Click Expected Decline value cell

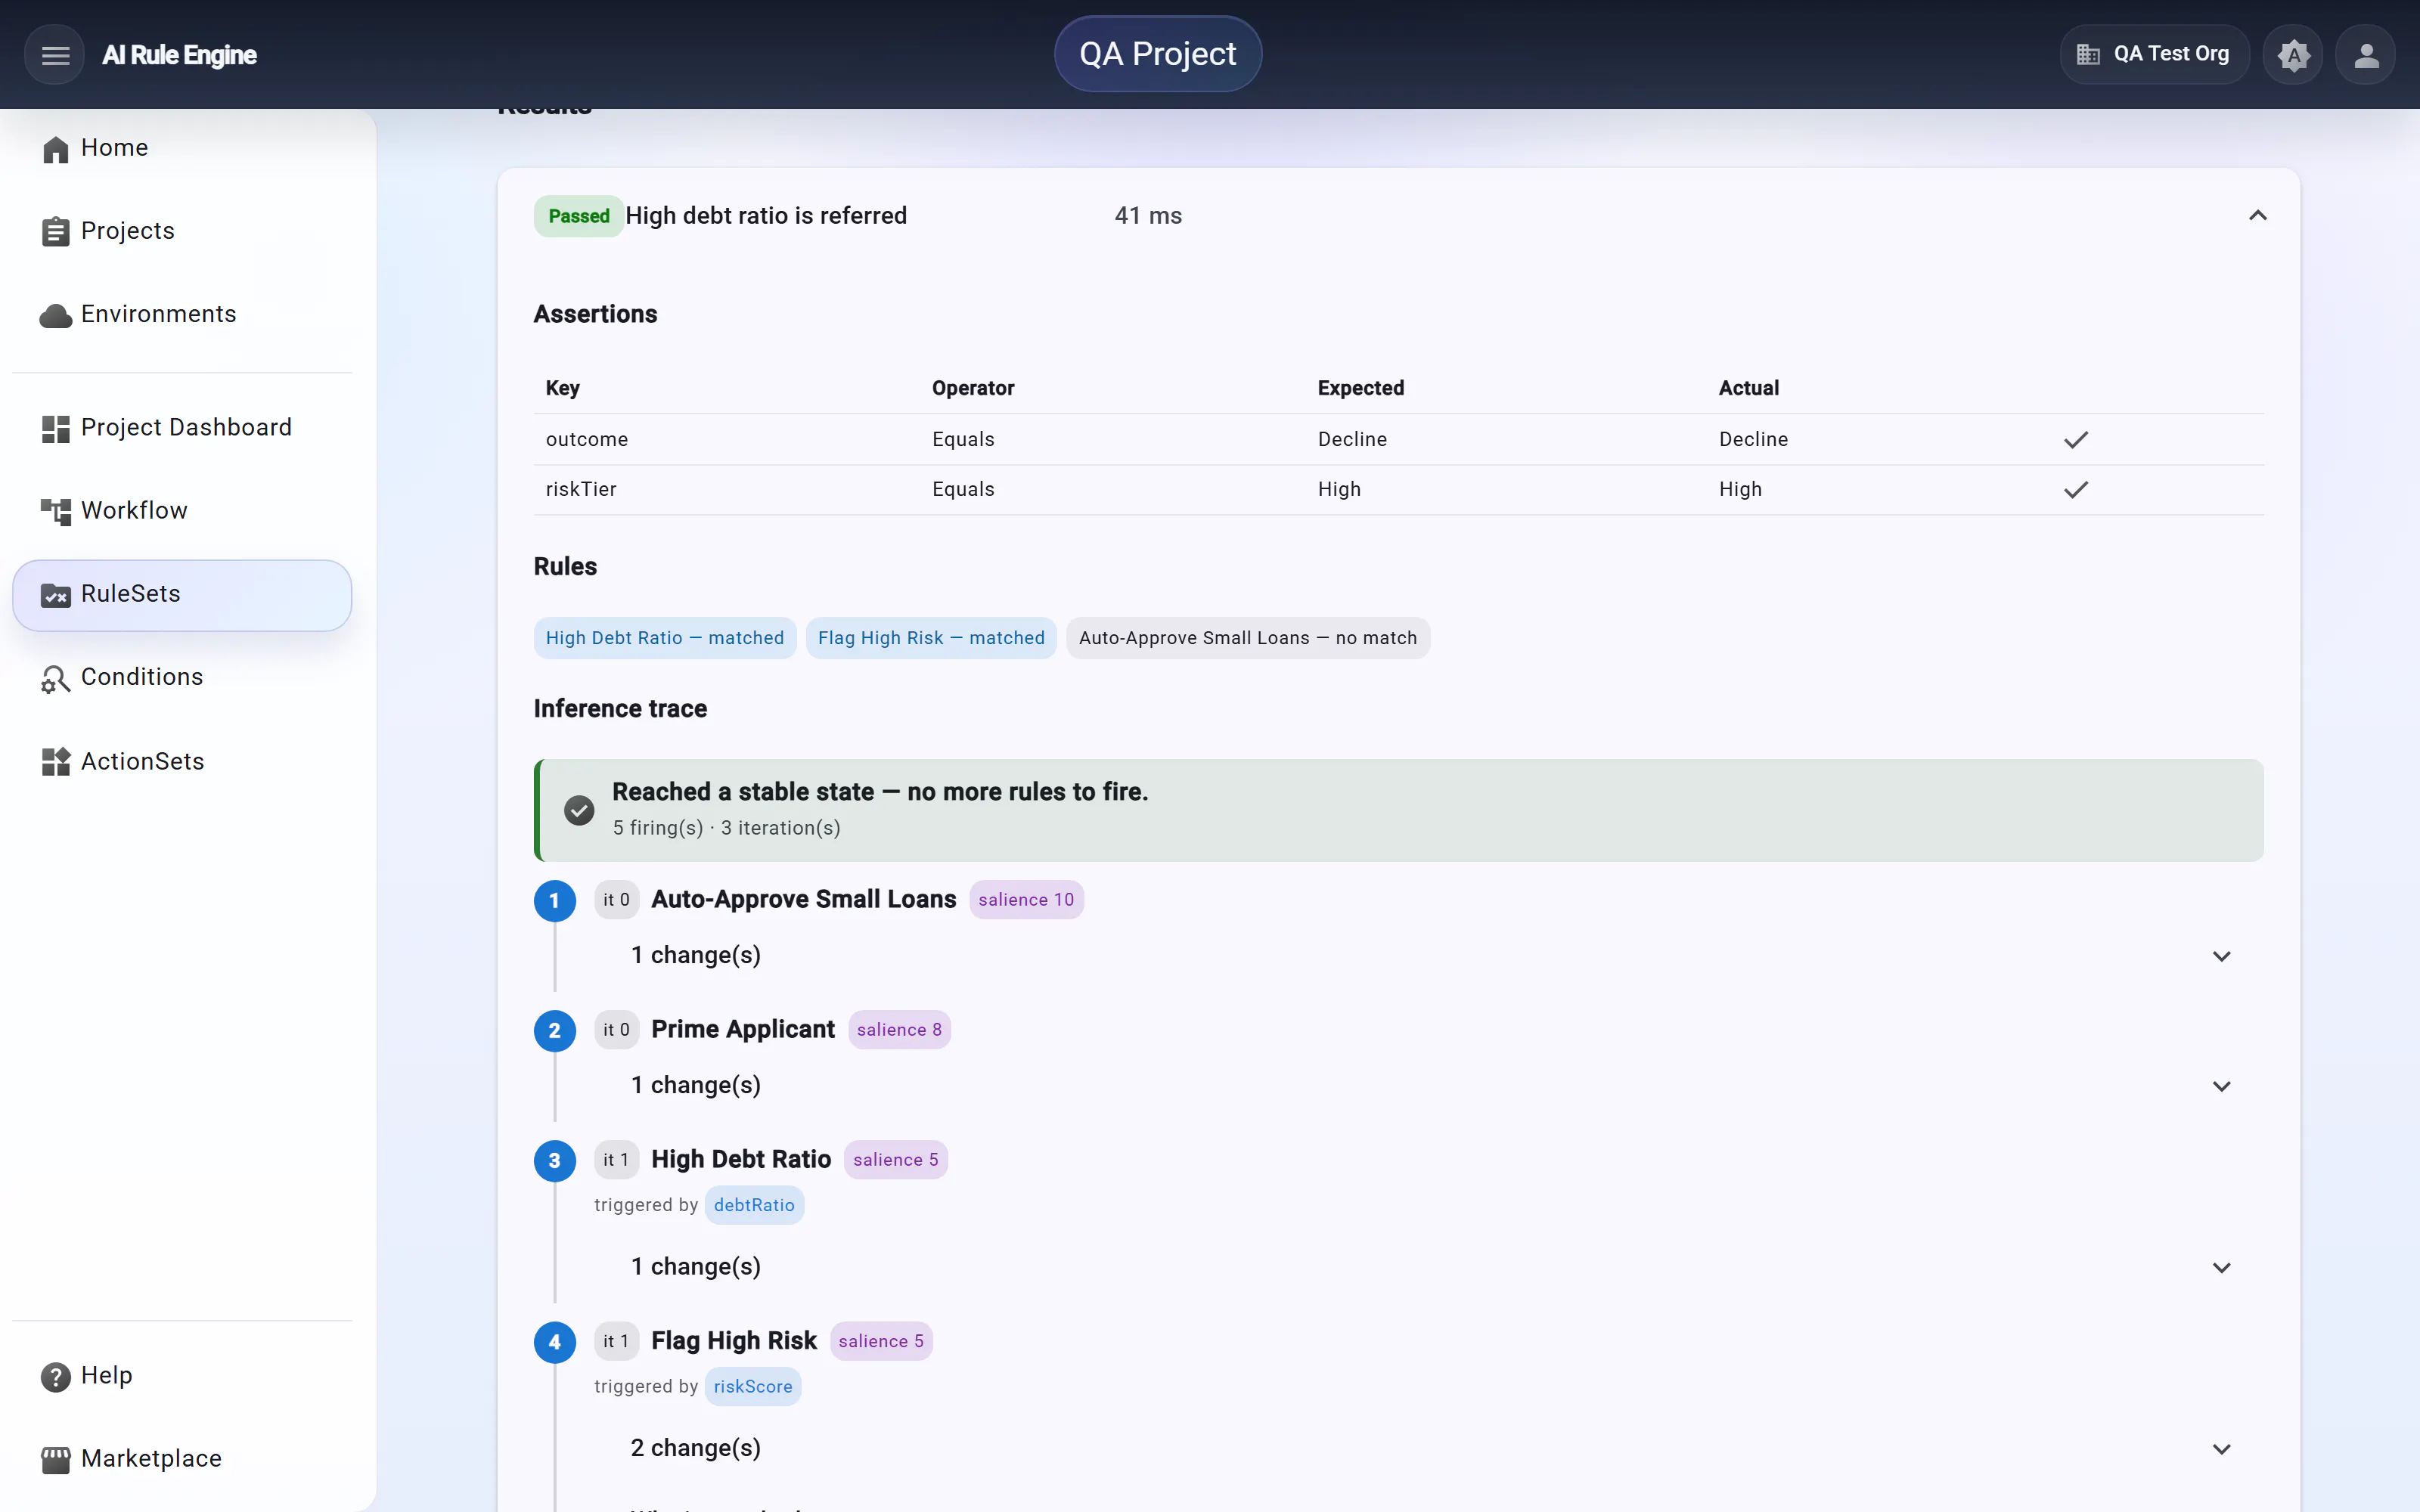[x=1352, y=440]
